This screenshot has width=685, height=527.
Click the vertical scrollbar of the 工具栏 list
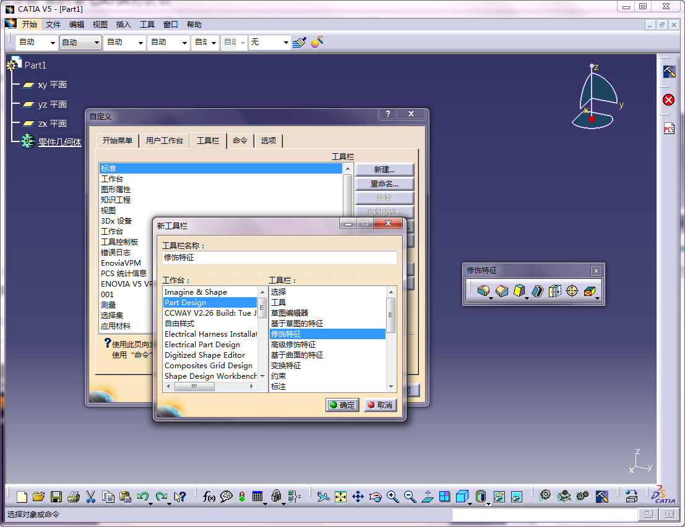tap(391, 339)
